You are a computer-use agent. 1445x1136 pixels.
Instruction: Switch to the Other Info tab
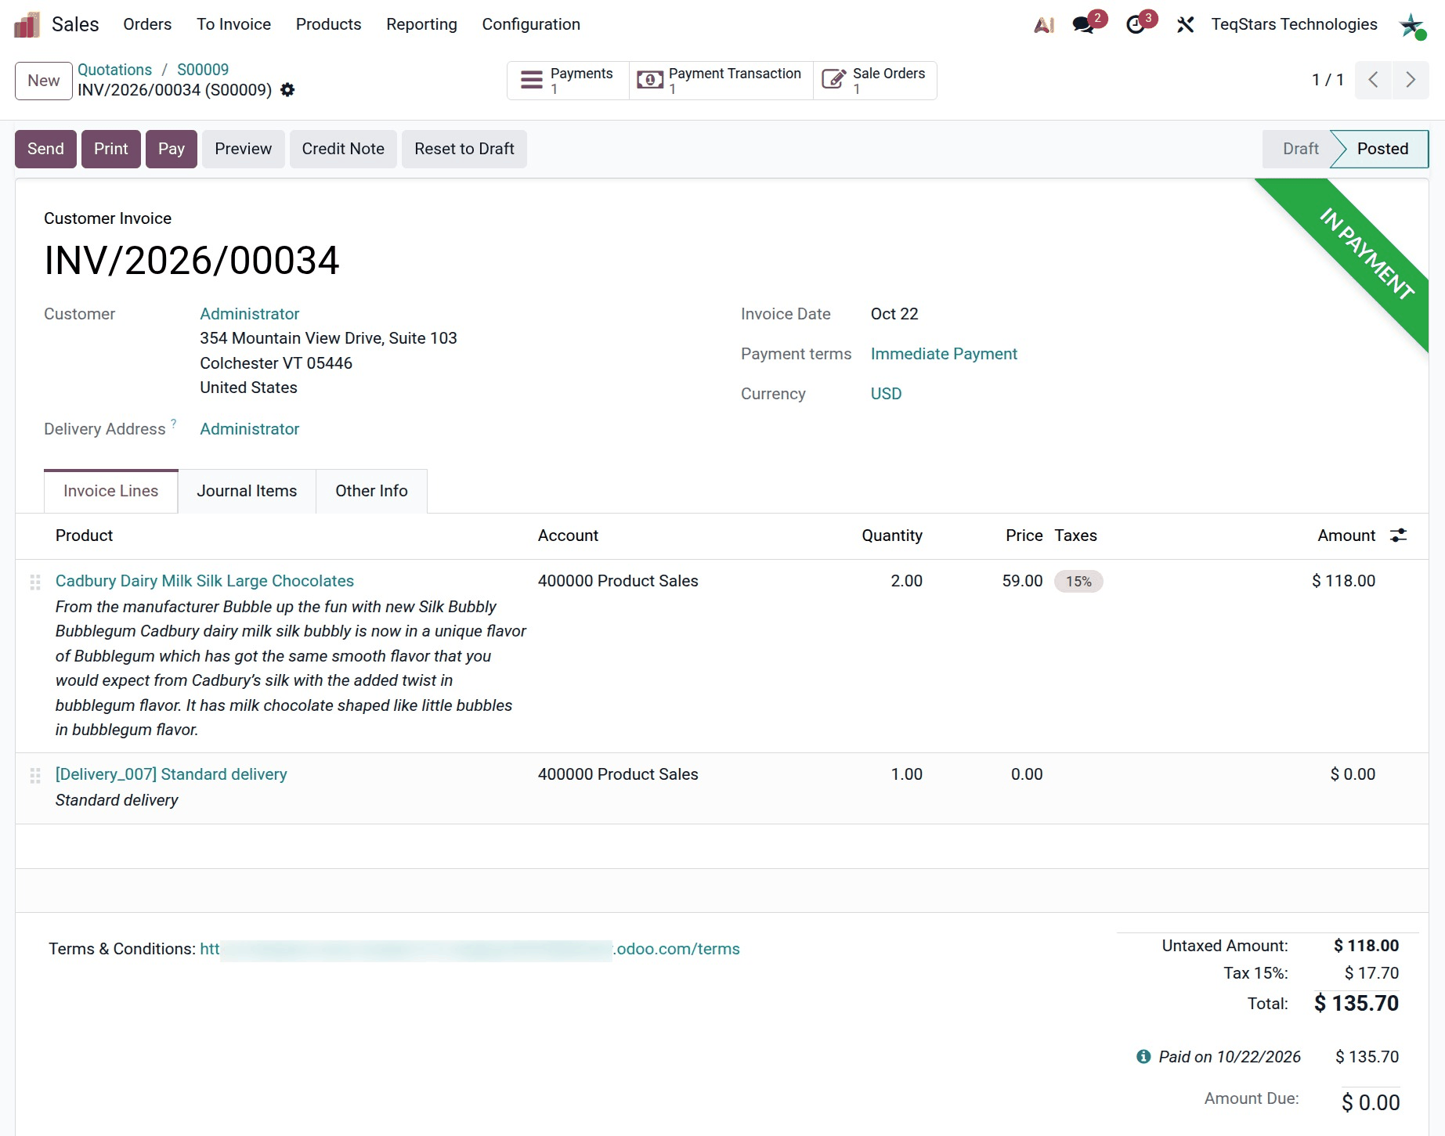pos(371,491)
